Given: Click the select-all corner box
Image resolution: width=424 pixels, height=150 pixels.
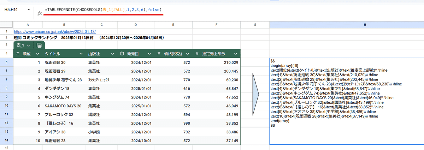Looking at the screenshot, I should click(x=6, y=24).
